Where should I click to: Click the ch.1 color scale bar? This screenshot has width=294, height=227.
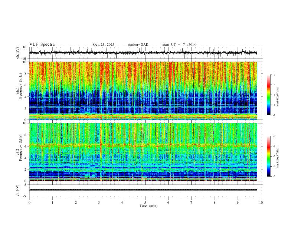coord(268,95)
